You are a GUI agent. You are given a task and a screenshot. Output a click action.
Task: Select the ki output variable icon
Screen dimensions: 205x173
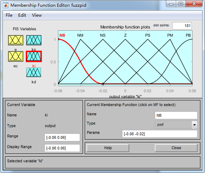pyautogui.click(x=34, y=56)
